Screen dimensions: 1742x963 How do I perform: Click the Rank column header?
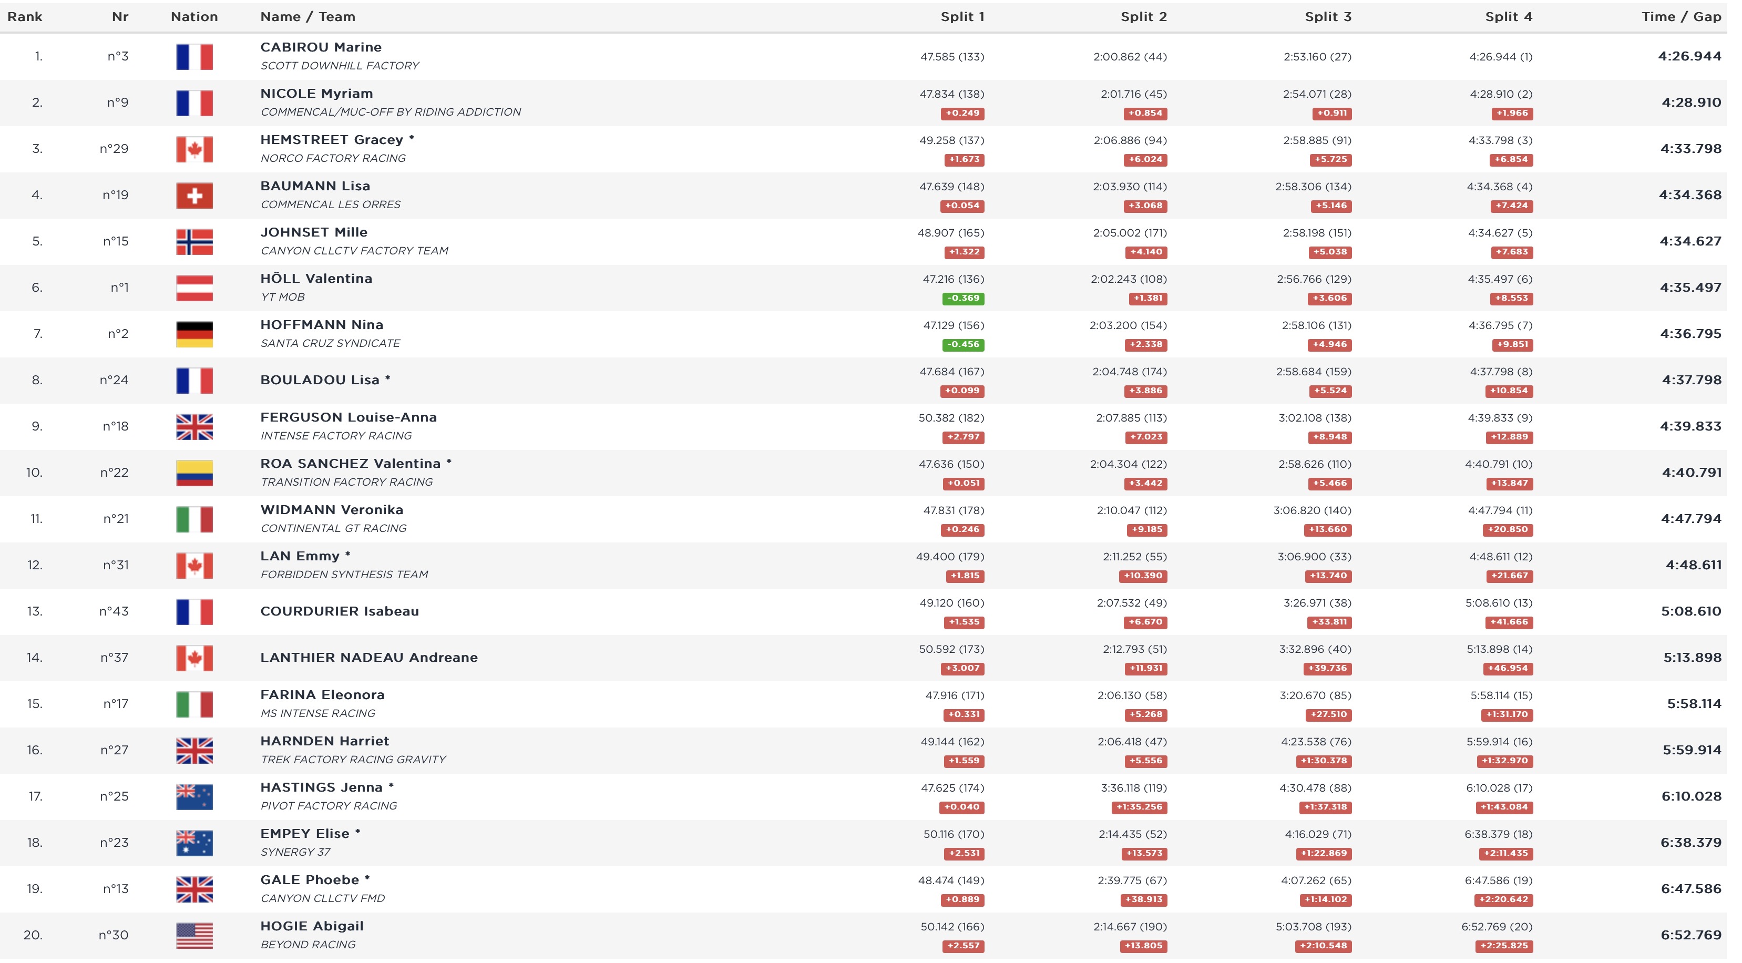point(25,17)
